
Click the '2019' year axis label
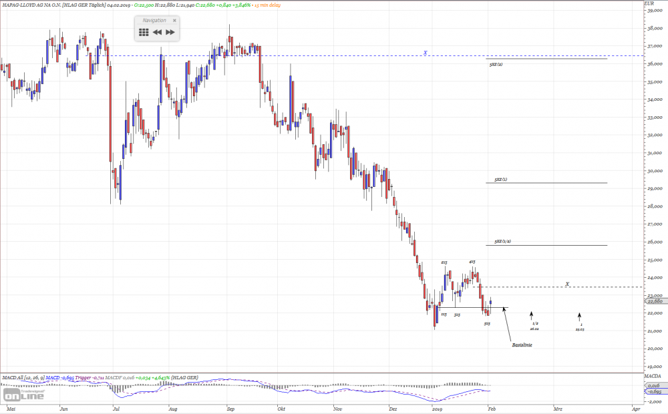[x=437, y=409]
